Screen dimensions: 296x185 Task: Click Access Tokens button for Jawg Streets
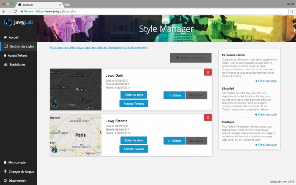134,149
